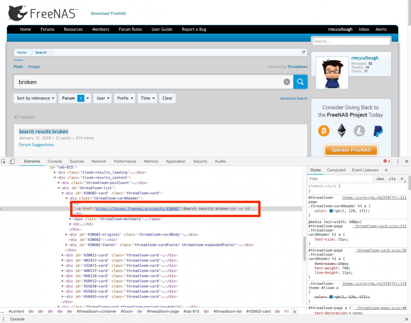Open the Search results broken thread

[43, 131]
